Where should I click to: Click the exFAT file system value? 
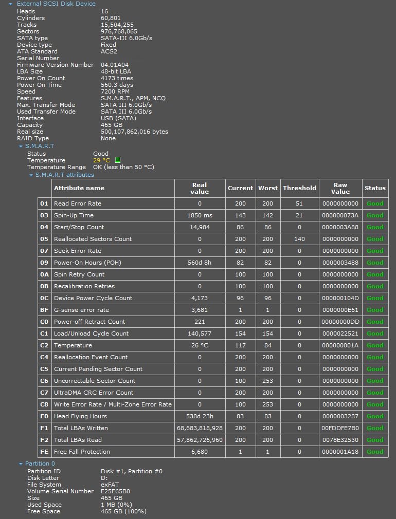click(110, 485)
